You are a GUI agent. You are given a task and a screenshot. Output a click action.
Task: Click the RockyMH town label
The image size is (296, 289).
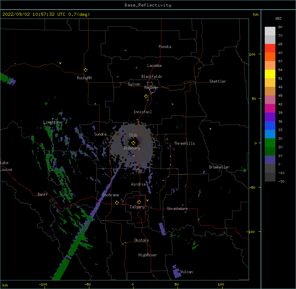tap(84, 78)
